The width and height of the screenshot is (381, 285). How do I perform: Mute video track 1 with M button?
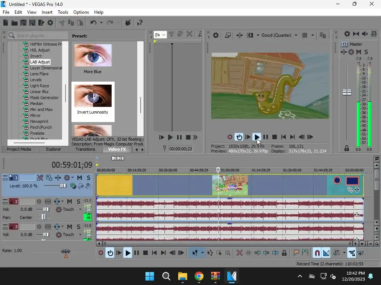[x=80, y=178]
